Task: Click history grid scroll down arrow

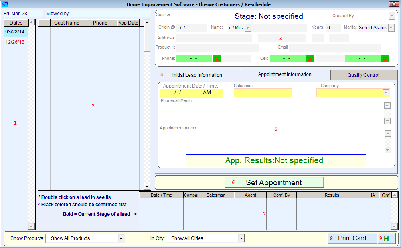Action: coord(394,227)
